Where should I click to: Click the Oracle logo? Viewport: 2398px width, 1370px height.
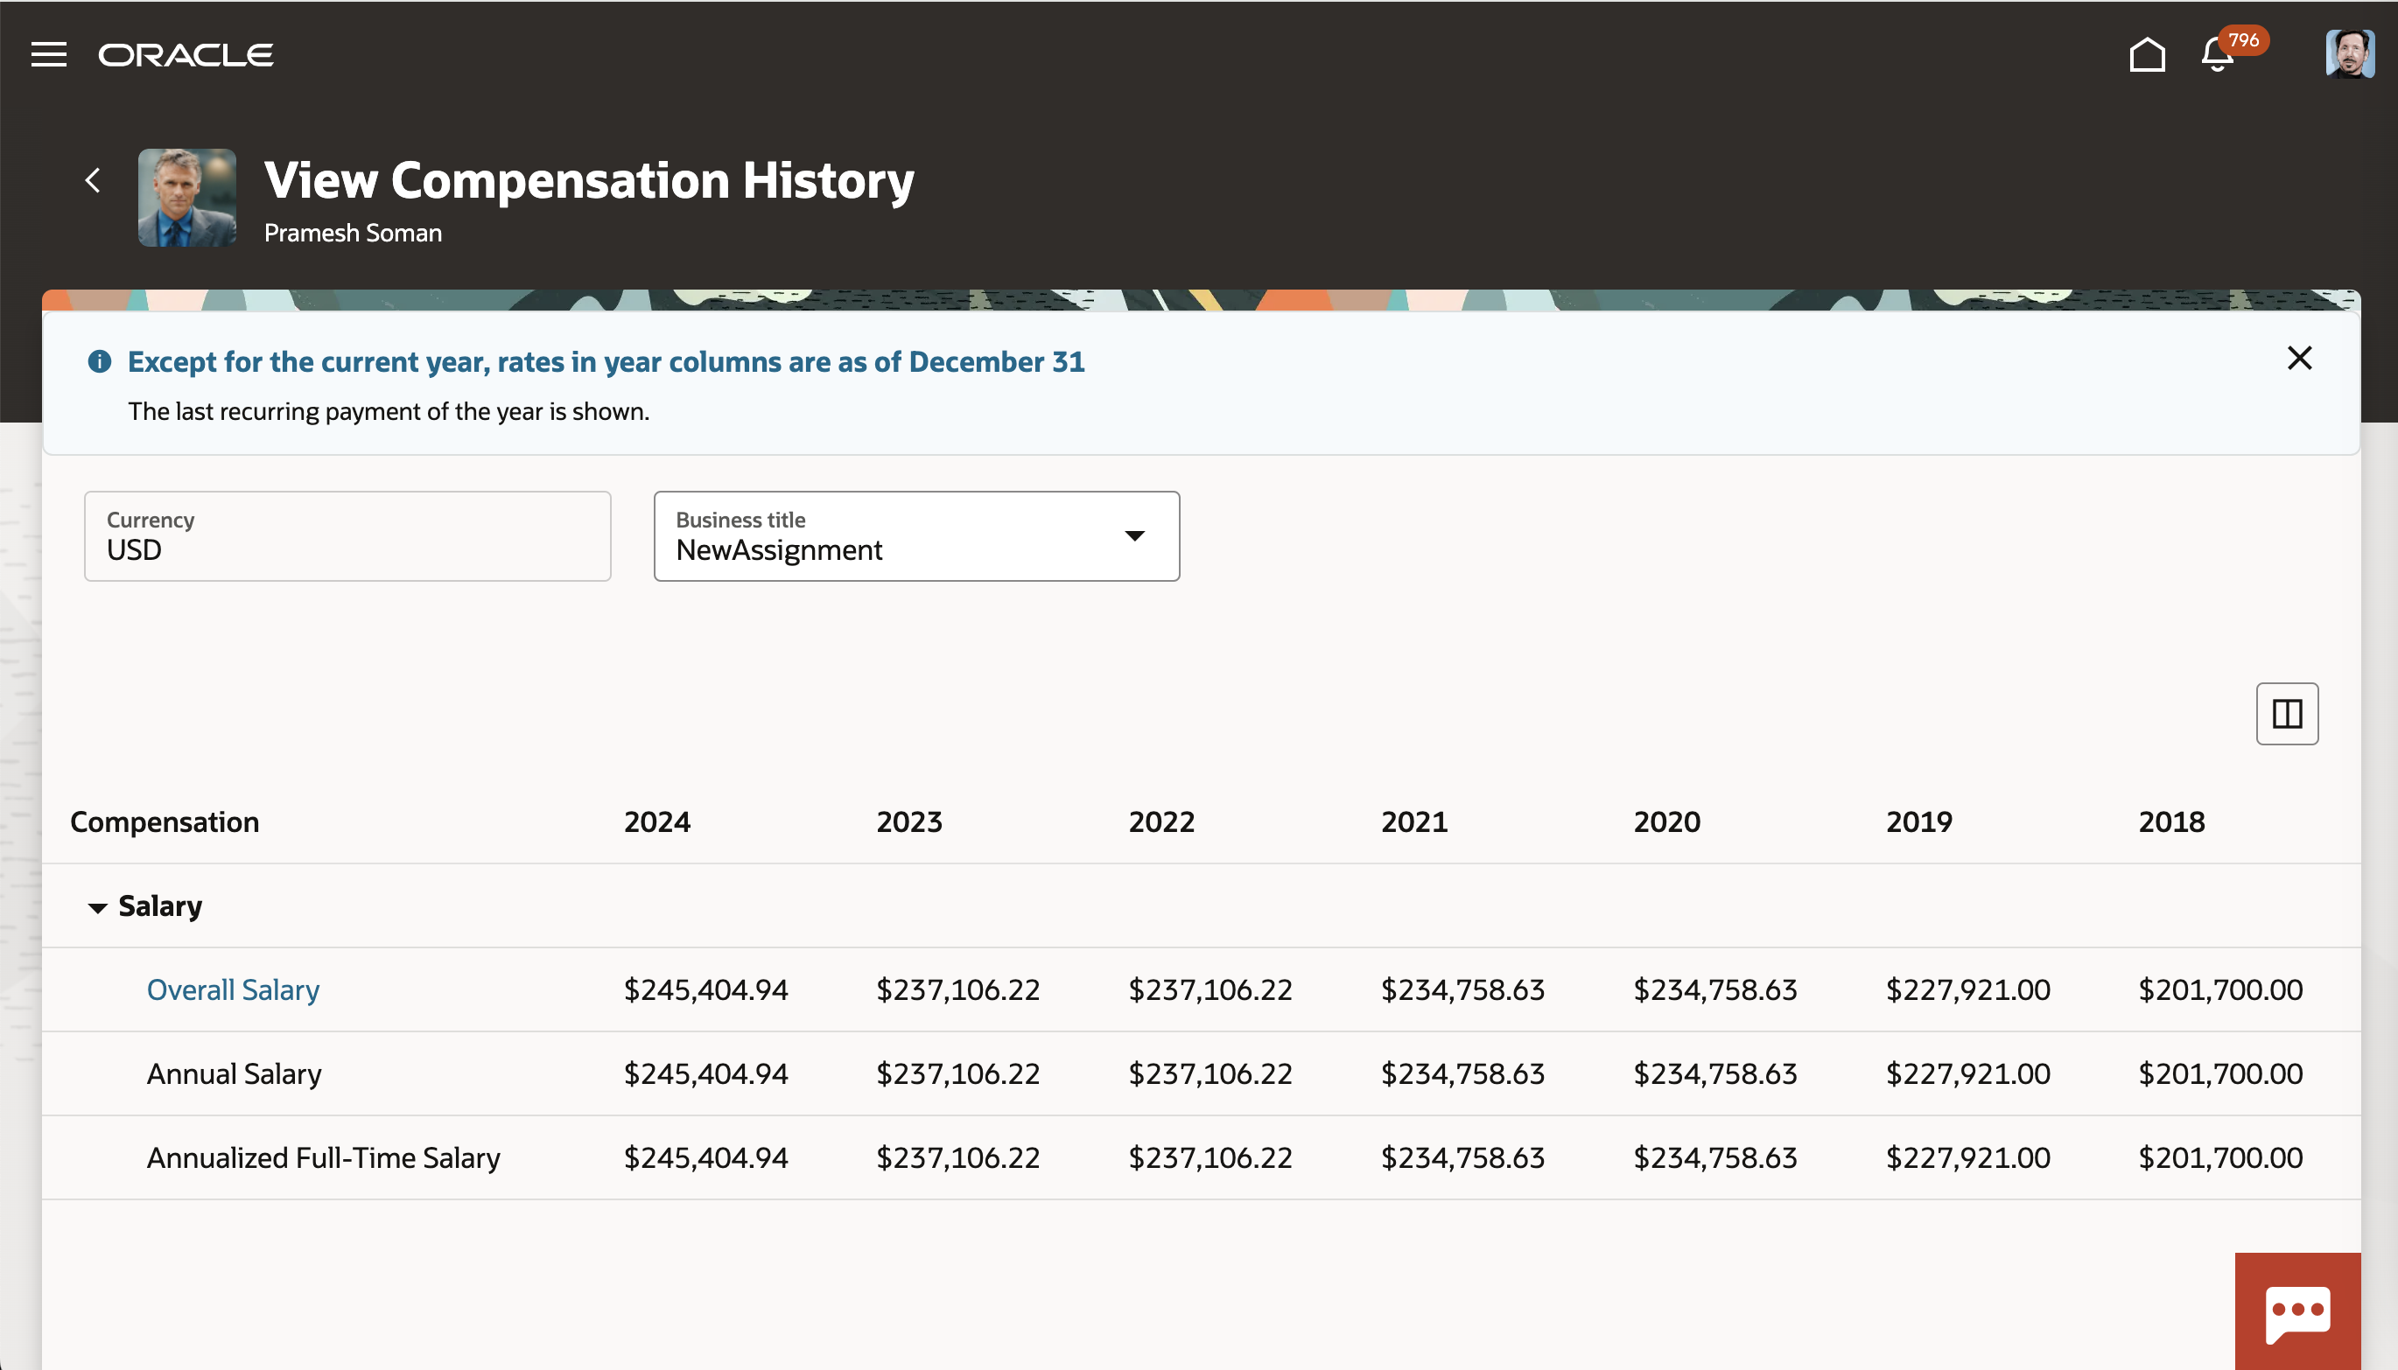point(186,54)
